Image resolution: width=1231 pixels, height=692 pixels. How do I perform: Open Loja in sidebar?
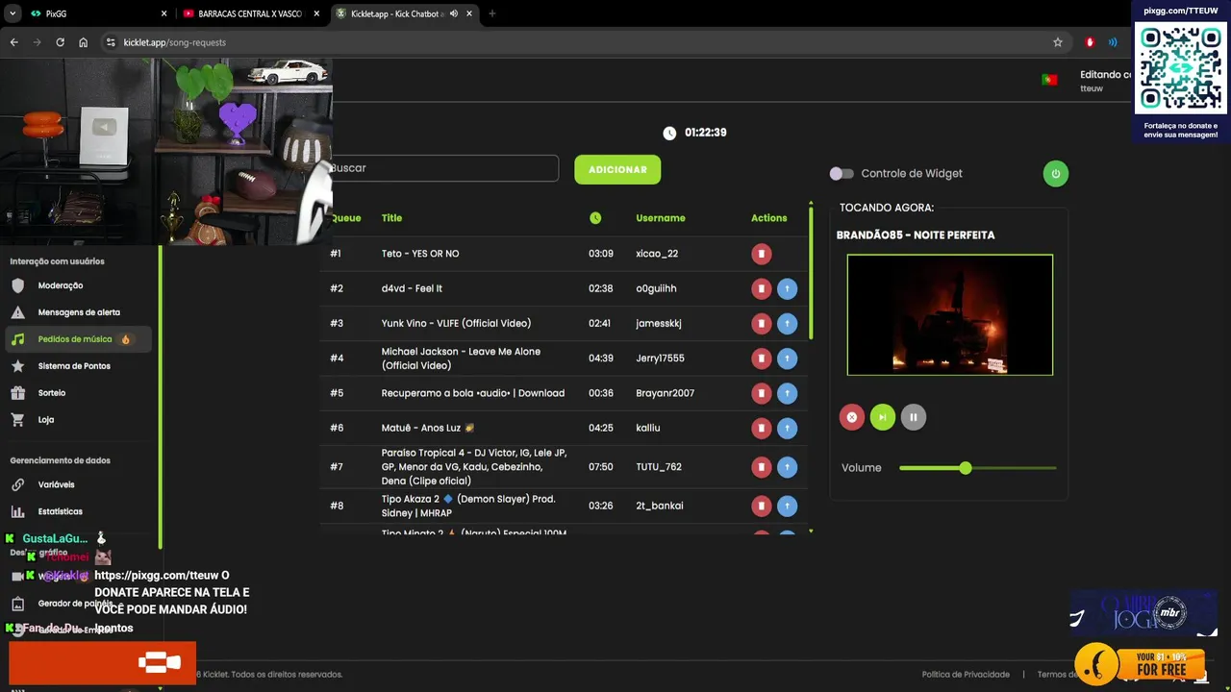pos(46,420)
